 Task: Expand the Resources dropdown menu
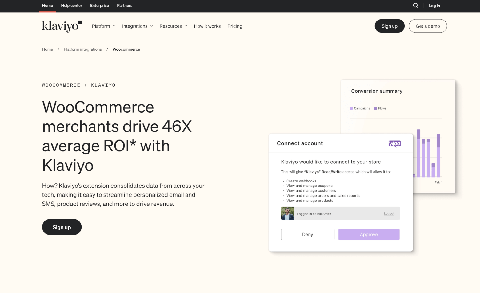173,26
